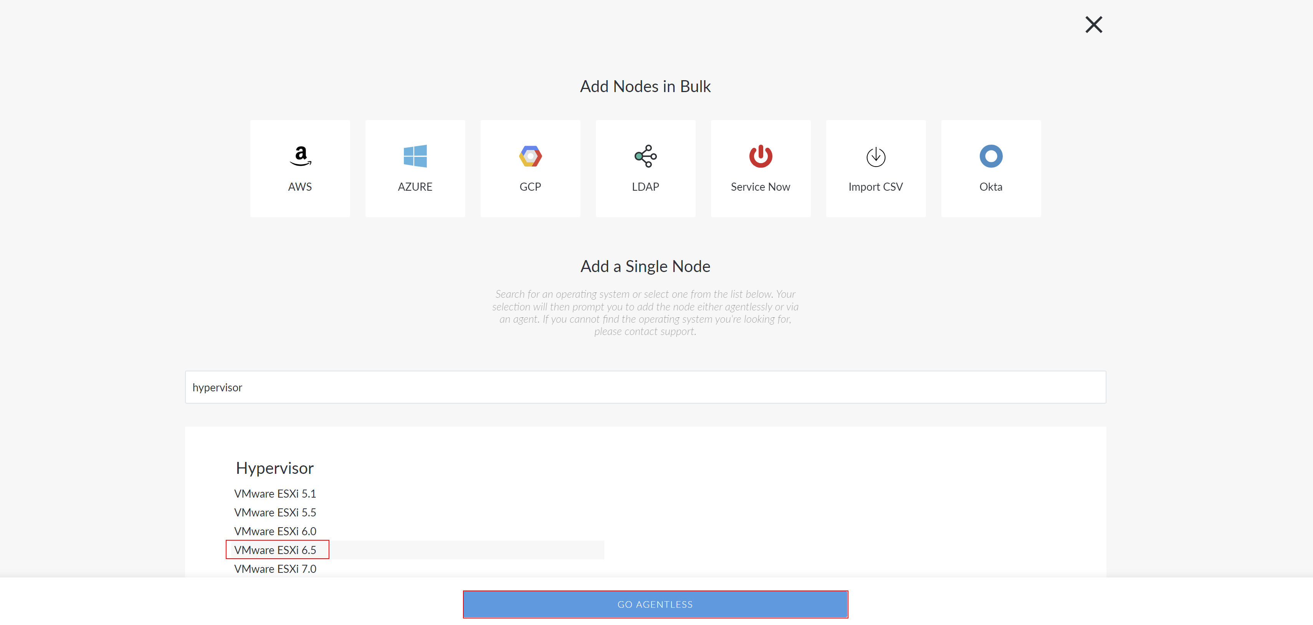The image size is (1313, 625).
Task: Close the add nodes dialog
Action: (1094, 25)
